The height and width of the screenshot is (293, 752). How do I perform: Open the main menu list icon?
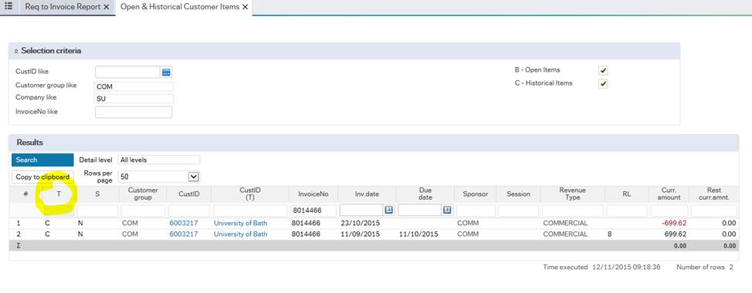pos(8,7)
